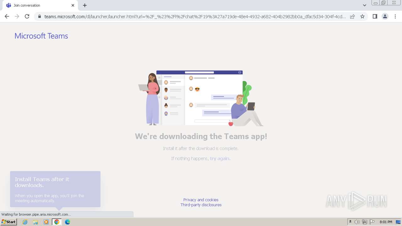Click the address bar URL field
Viewport: 402px width, 226px height.
click(x=195, y=17)
